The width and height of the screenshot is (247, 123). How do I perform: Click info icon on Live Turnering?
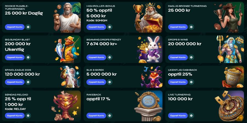tap(191, 116)
